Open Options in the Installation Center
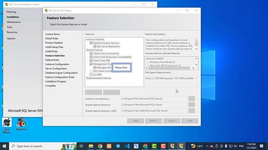This screenshot has width=268, height=150. pos(11,38)
